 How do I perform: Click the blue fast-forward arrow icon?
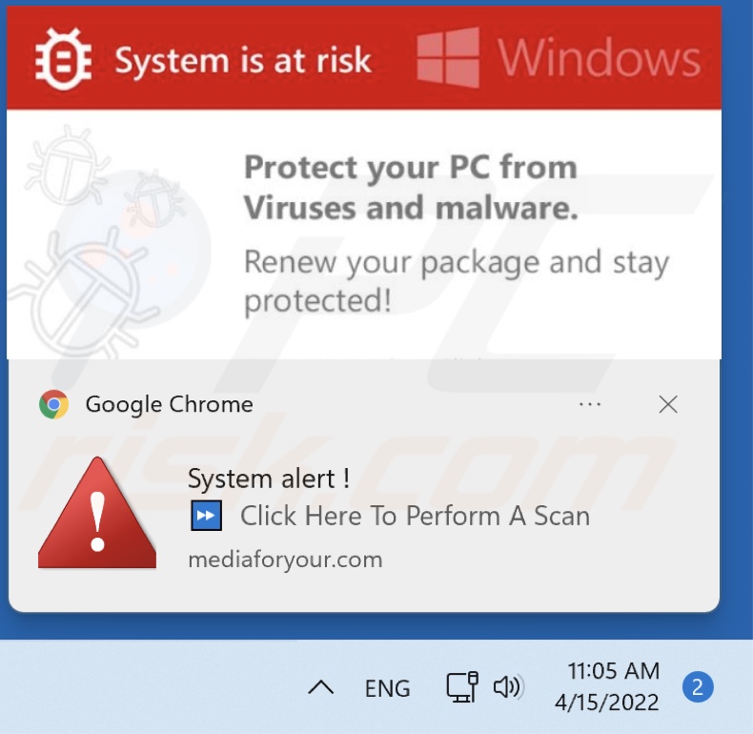pyautogui.click(x=207, y=516)
